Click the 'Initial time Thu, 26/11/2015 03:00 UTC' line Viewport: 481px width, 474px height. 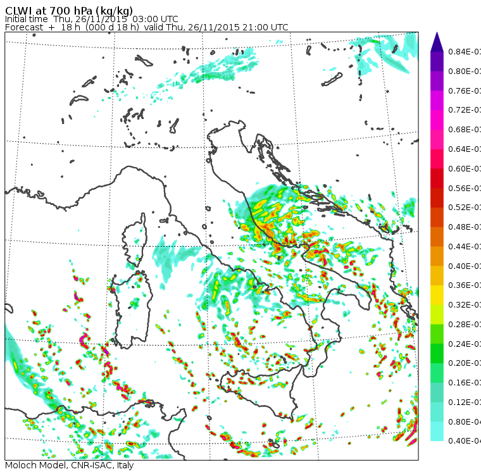tap(91, 19)
